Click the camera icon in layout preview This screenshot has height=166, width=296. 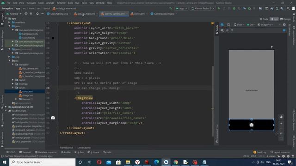pyautogui.click(x=252, y=125)
